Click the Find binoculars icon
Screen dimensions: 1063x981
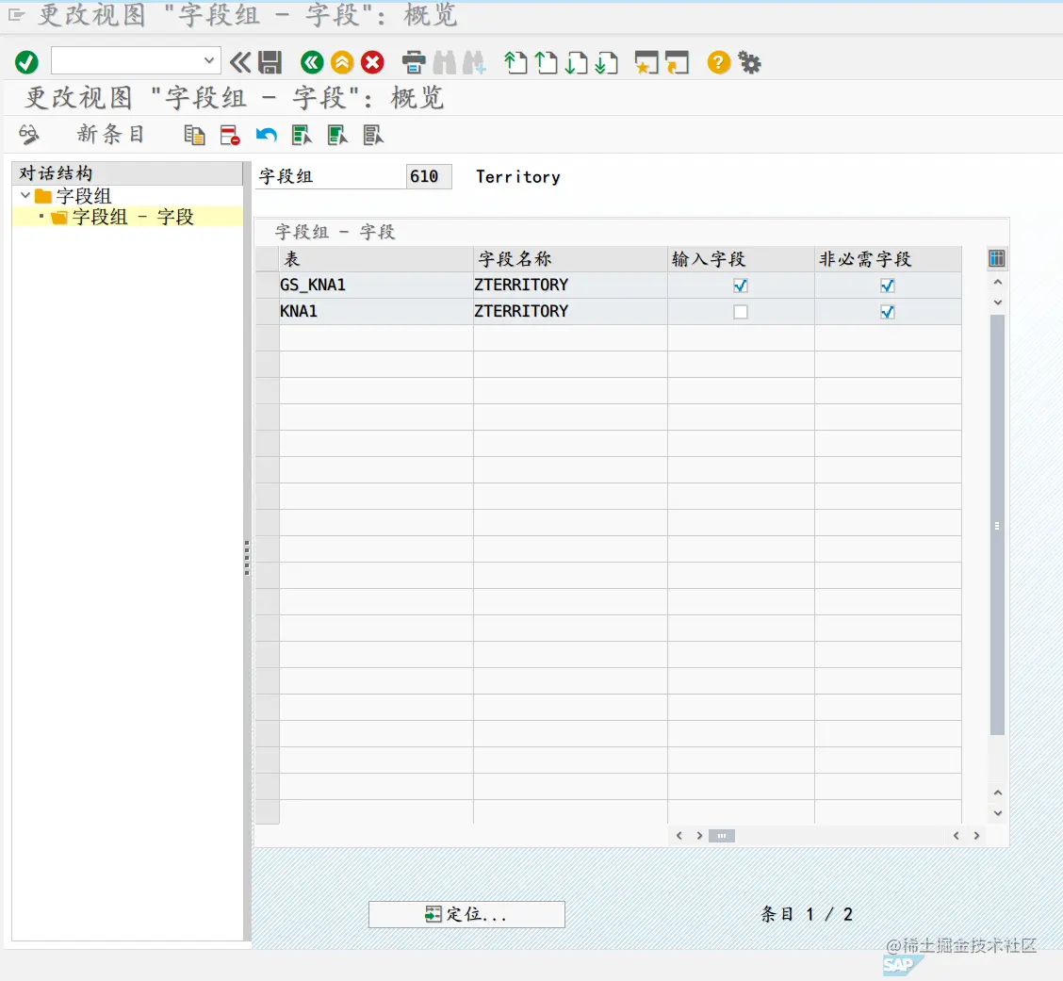tap(444, 63)
